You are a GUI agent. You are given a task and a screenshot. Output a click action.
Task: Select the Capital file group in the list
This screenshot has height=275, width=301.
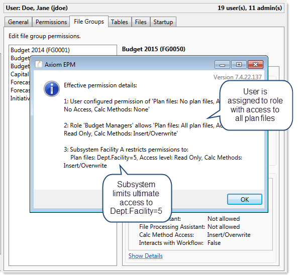point(20,74)
